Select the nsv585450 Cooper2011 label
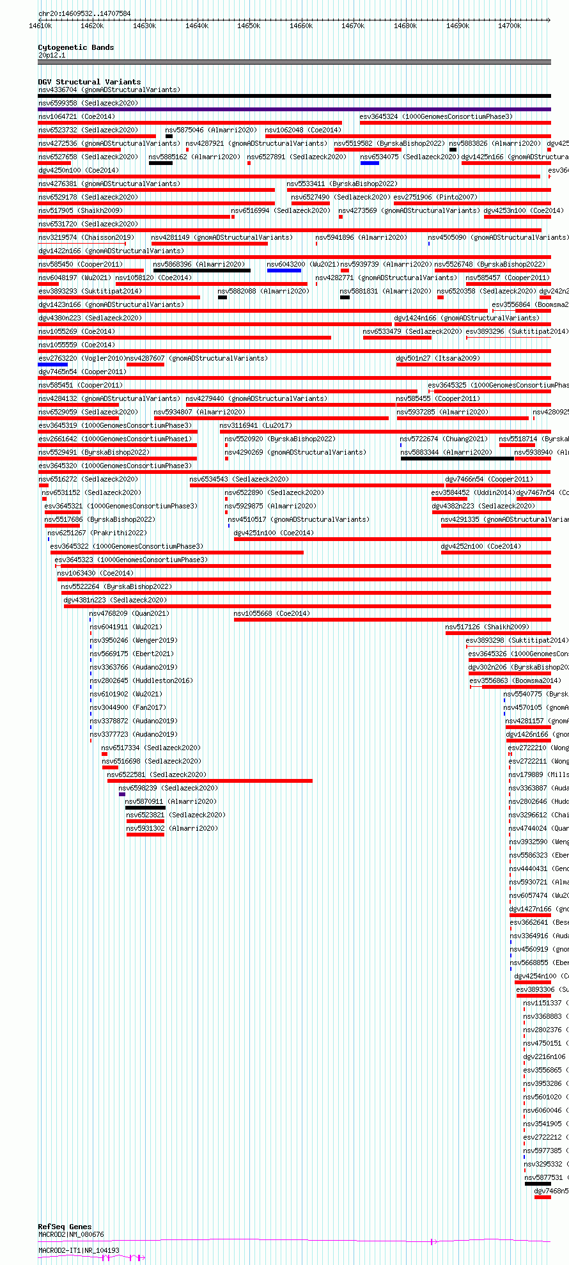 81,264
